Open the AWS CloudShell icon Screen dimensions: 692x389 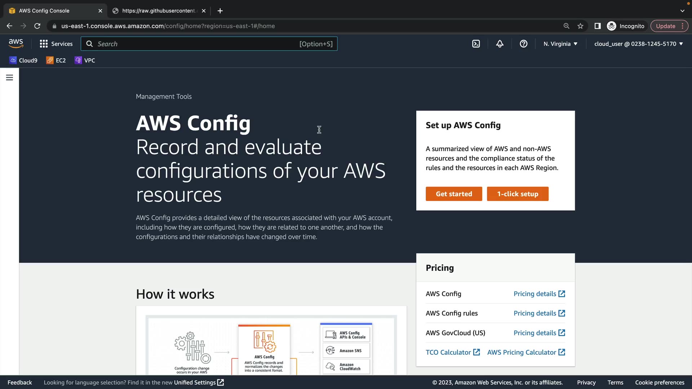(x=476, y=44)
